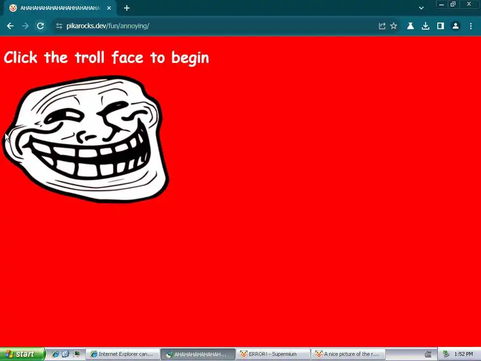This screenshot has height=361, width=481.
Task: Close the AHAHAHAHA browser tab
Action: point(109,8)
